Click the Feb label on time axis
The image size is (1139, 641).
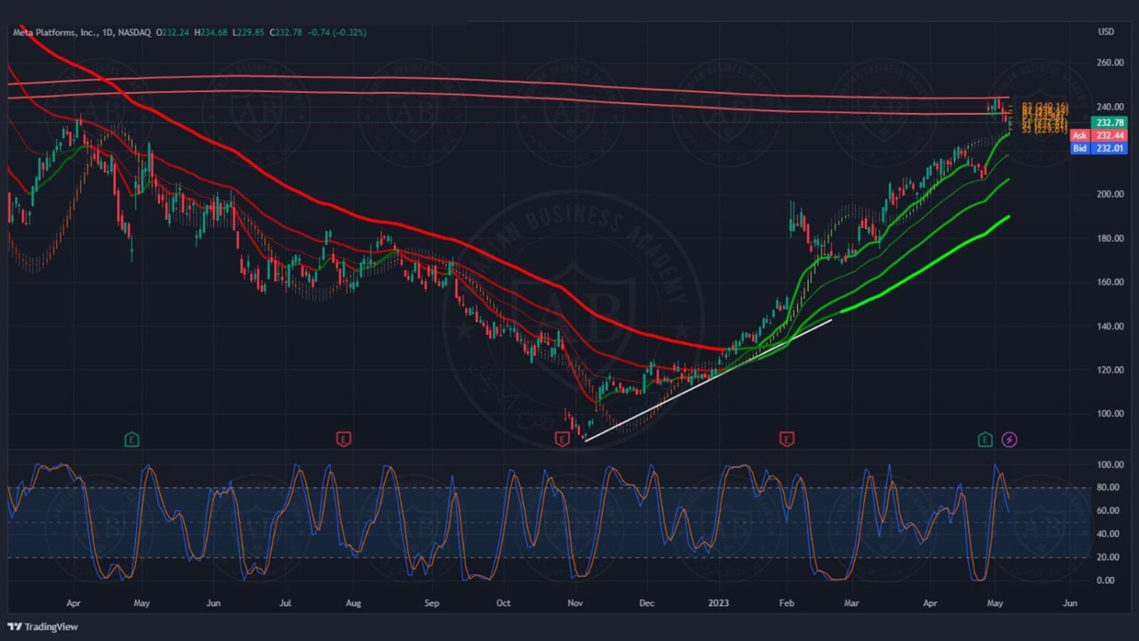[x=787, y=603]
